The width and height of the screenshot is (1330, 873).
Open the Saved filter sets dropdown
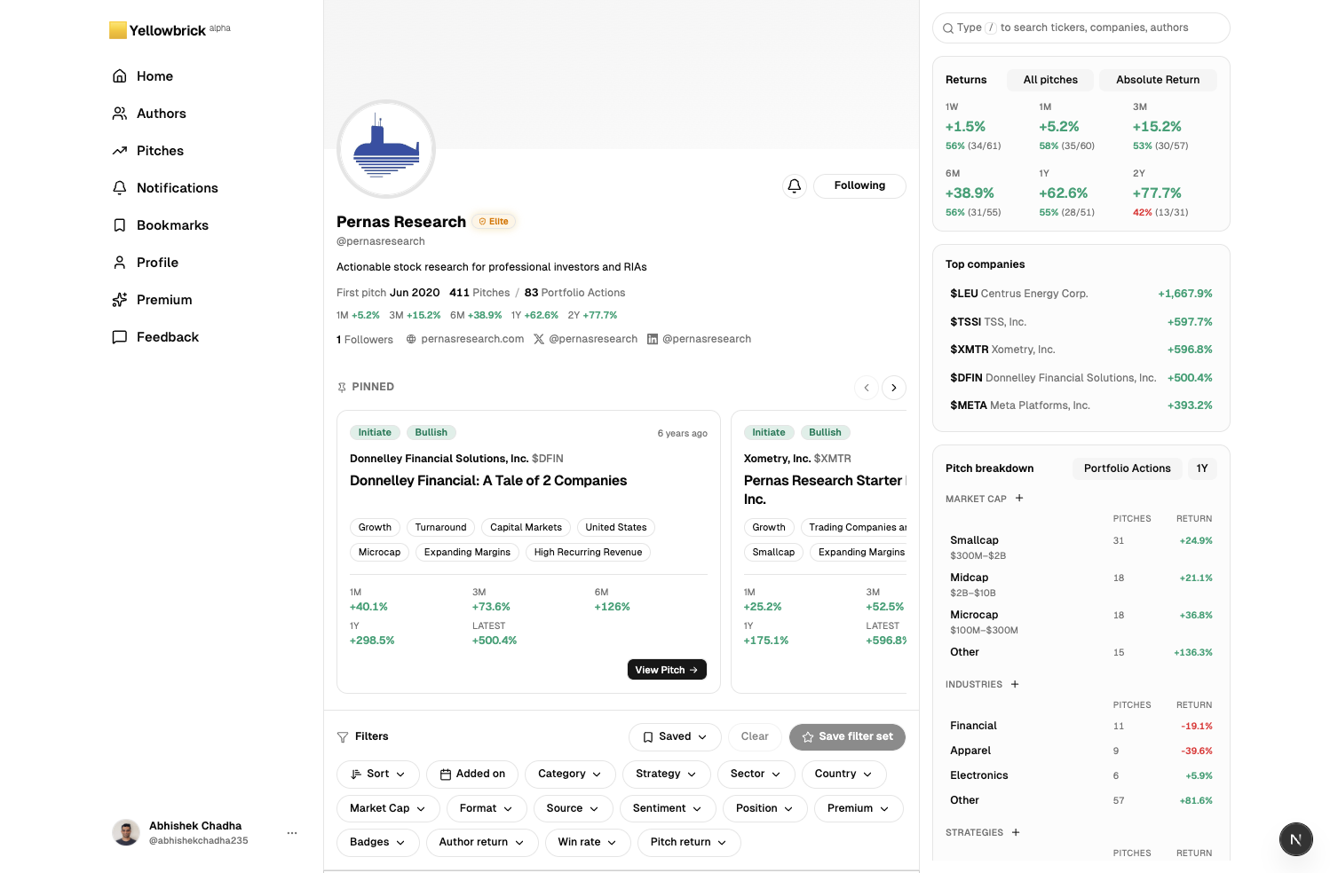[675, 737]
